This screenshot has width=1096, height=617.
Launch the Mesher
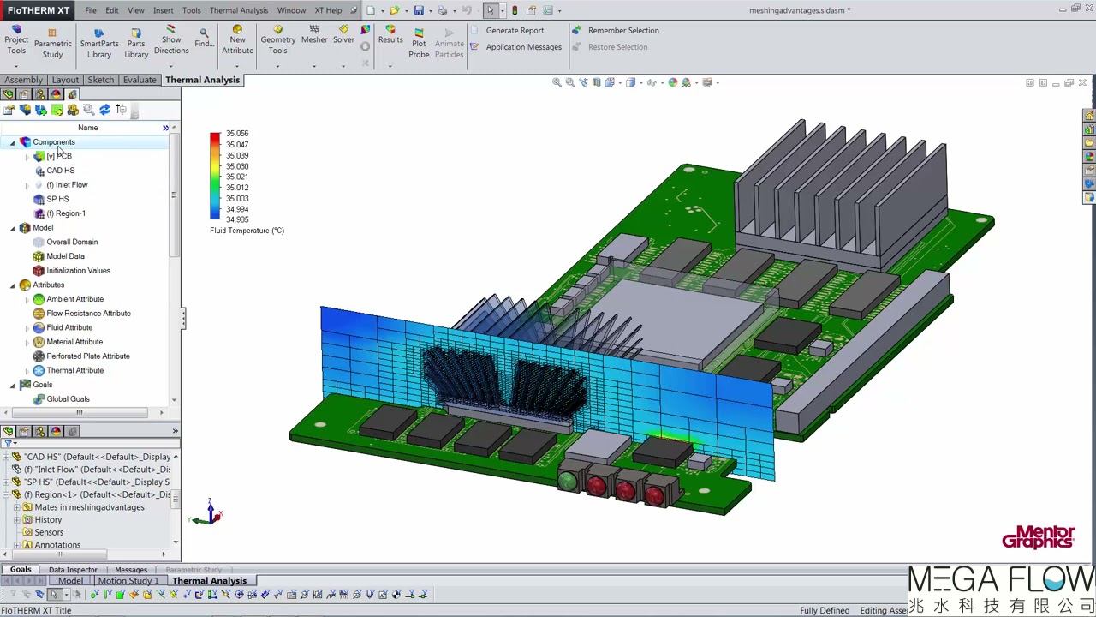(314, 35)
